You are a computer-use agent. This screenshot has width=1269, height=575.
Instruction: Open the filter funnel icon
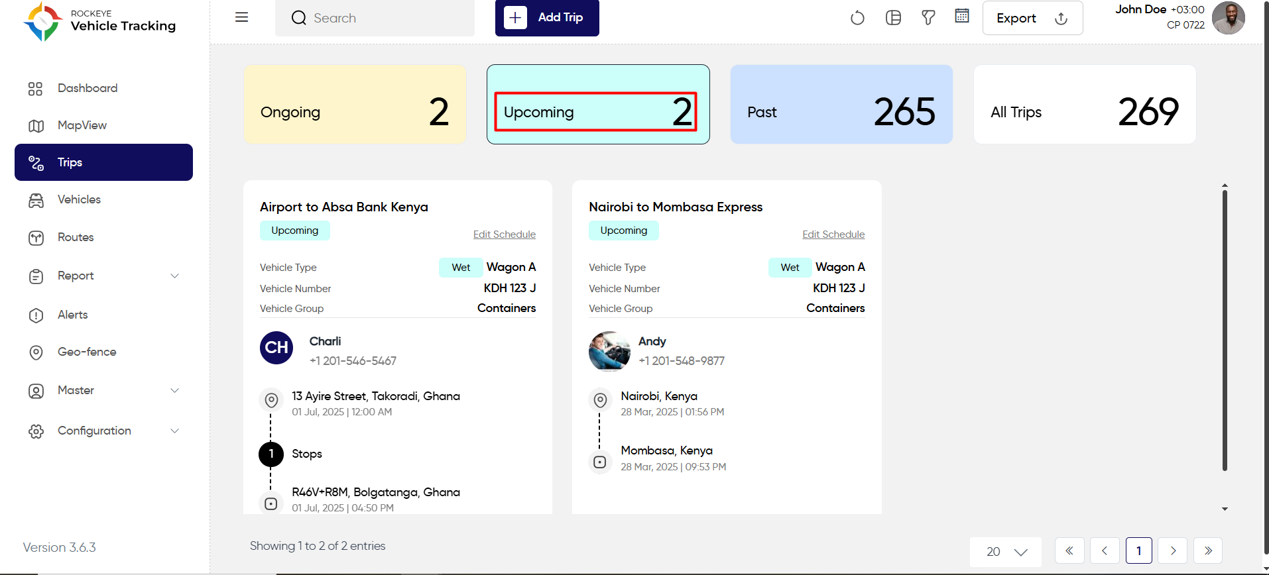[928, 18]
